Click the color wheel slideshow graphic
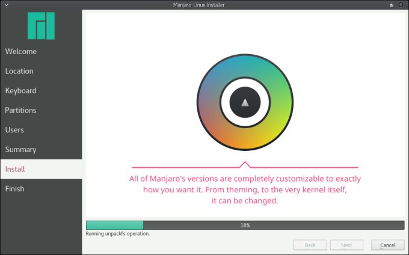This screenshot has width=409, height=255. point(245,102)
